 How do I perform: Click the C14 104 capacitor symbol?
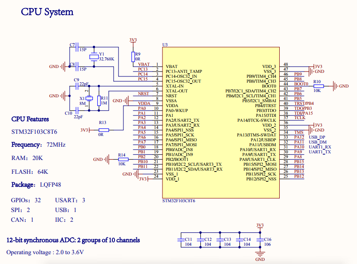239,240
